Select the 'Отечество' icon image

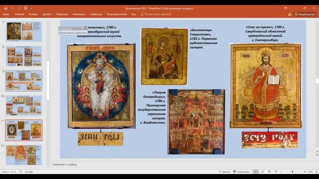[x=101, y=86]
